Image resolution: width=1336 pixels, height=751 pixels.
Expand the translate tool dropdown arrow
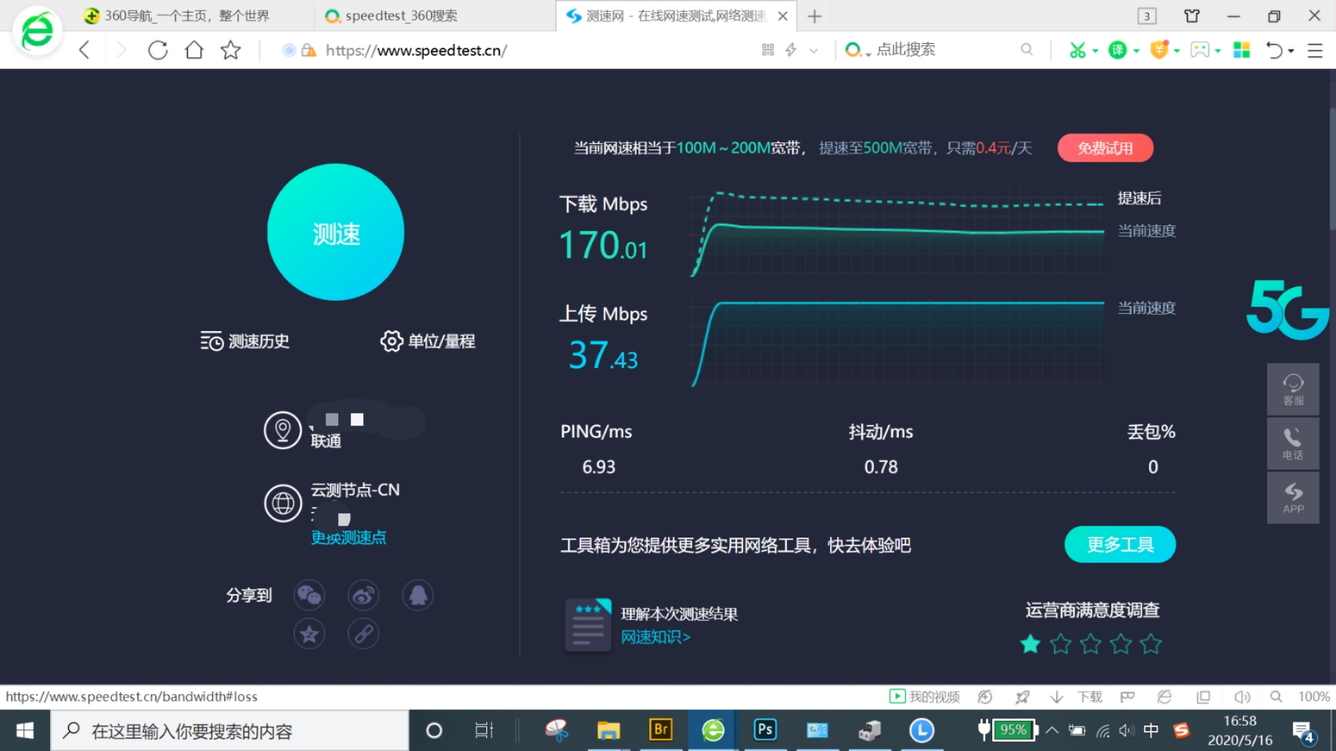click(1136, 51)
